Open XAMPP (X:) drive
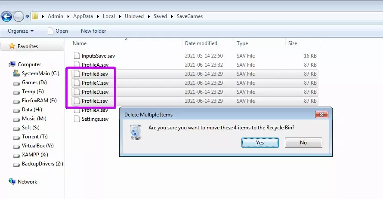The width and height of the screenshot is (383, 199). pos(35,155)
